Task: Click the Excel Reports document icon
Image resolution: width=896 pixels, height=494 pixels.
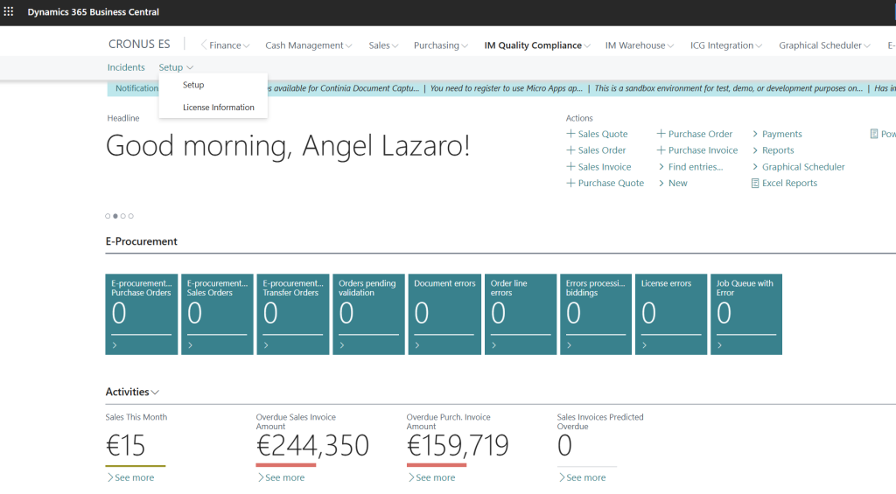Action: click(755, 184)
